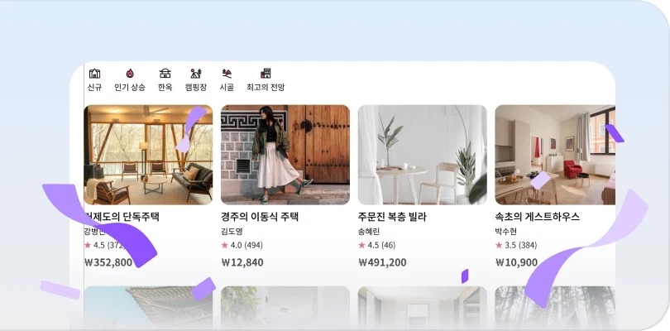Open the 신규 tab label
The image size is (670, 331).
(94, 87)
